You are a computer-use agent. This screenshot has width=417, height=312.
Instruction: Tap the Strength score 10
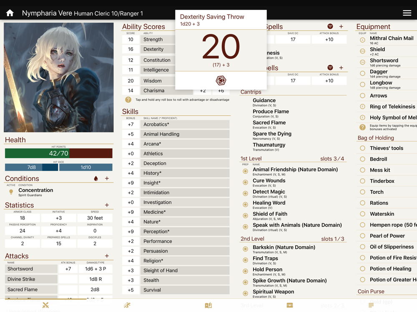(131, 40)
